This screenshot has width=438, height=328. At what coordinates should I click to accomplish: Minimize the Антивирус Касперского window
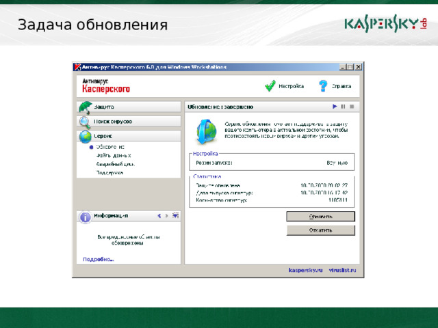[342, 67]
